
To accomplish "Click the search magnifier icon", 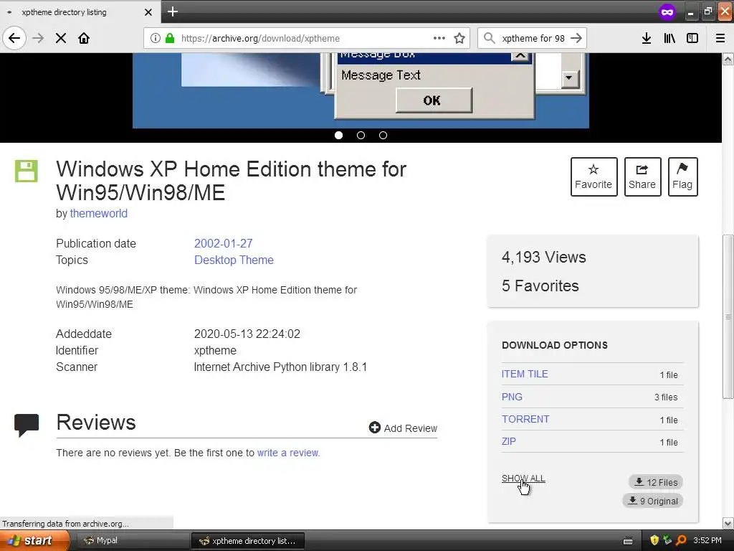I will coord(489,38).
